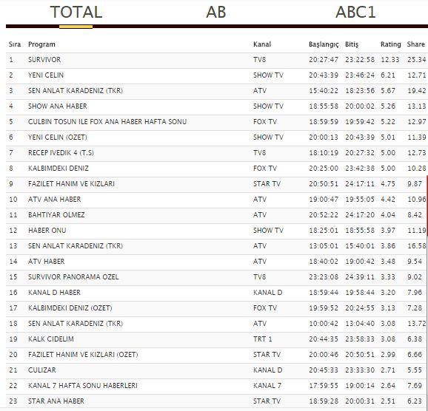Screen dimensions: 428x411
Task: Select SURVIVOR PANORAMA OZEL row
Action: pos(217,277)
